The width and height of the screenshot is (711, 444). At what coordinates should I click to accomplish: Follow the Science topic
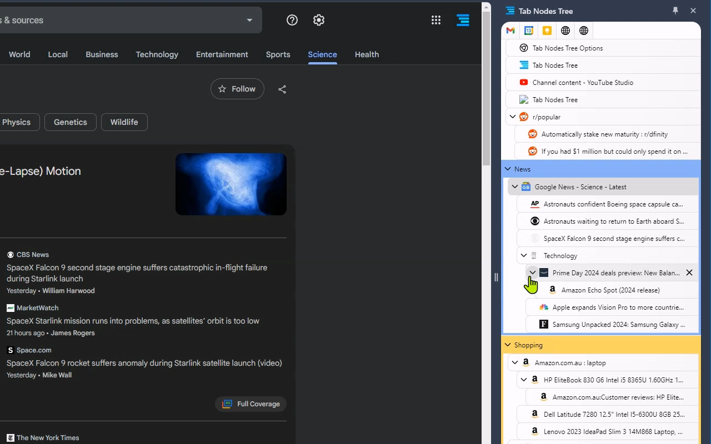237,89
